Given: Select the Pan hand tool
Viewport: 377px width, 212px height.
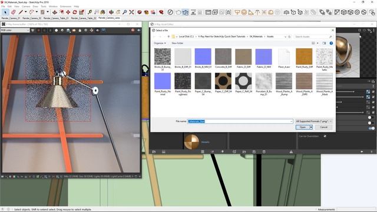Looking at the screenshot, I should coord(118,12).
